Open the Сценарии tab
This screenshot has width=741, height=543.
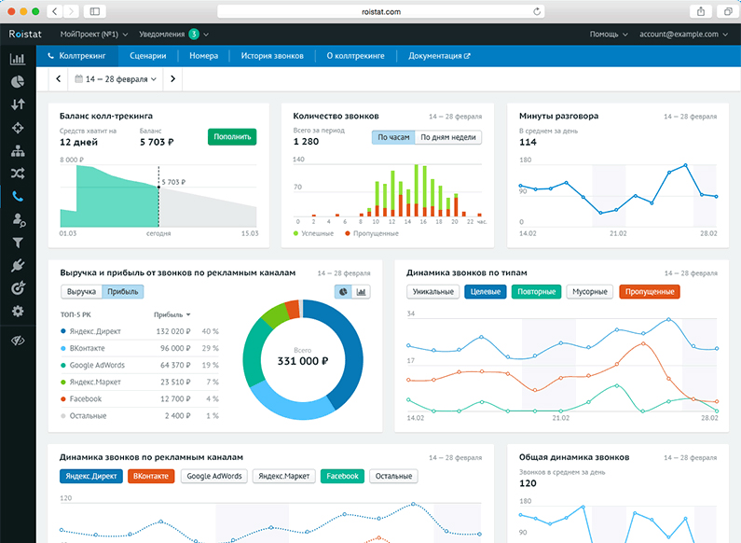click(x=148, y=56)
